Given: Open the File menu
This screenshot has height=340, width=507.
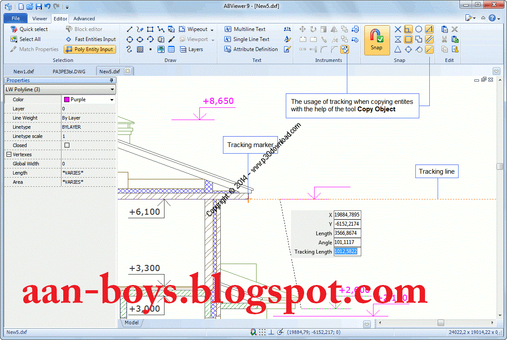Looking at the screenshot, I should click(16, 18).
